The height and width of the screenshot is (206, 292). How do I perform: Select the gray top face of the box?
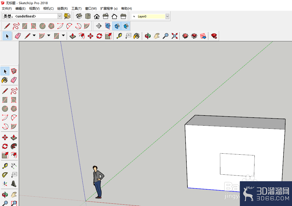pos(236,122)
